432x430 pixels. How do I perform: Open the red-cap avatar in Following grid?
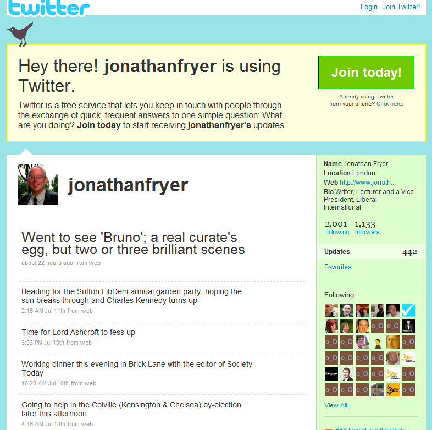point(331,326)
